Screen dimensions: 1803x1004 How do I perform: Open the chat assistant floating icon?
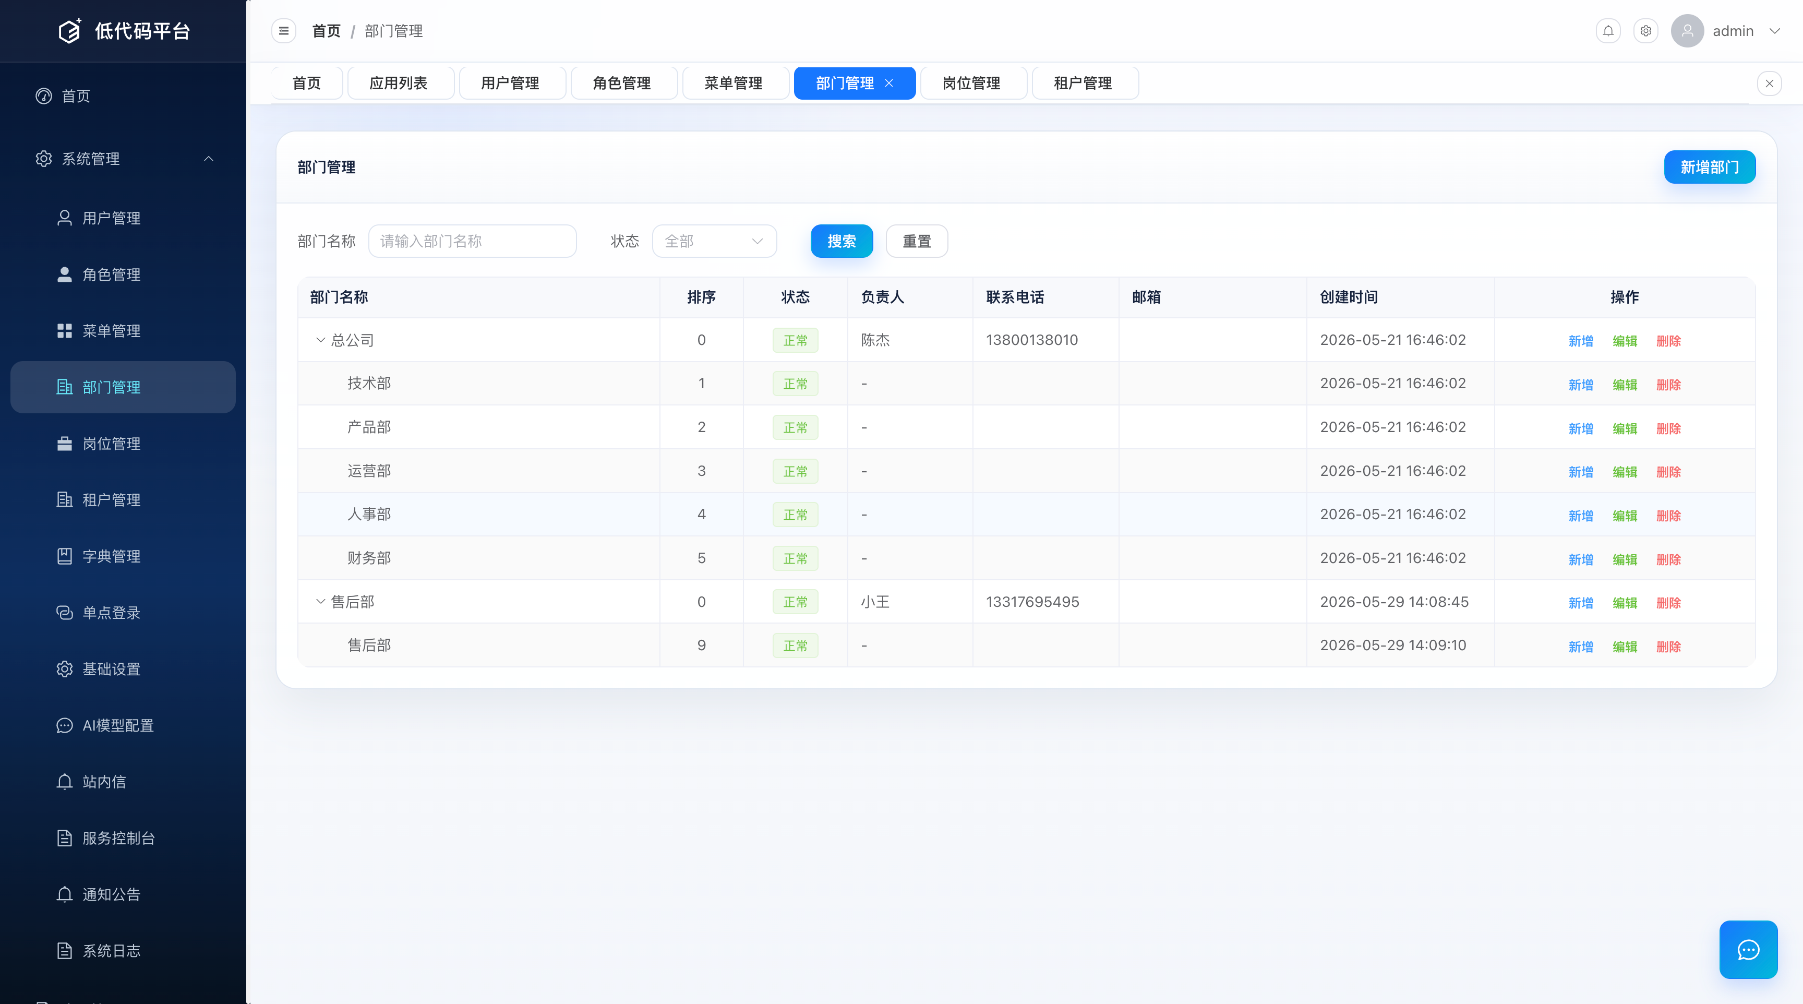(1748, 949)
